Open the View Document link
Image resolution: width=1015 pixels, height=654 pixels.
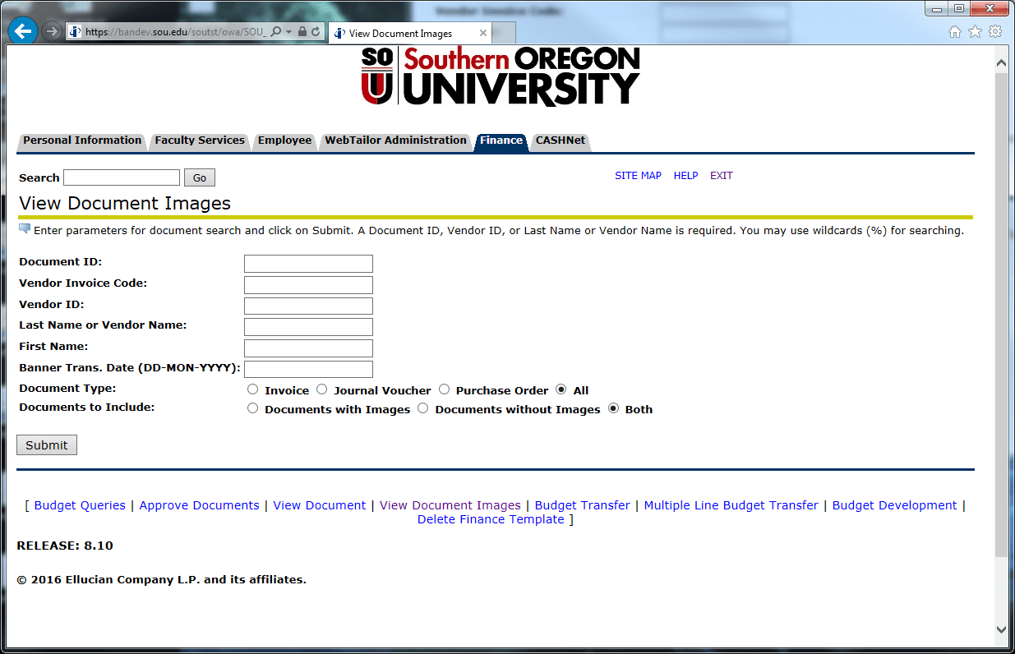pyautogui.click(x=320, y=505)
